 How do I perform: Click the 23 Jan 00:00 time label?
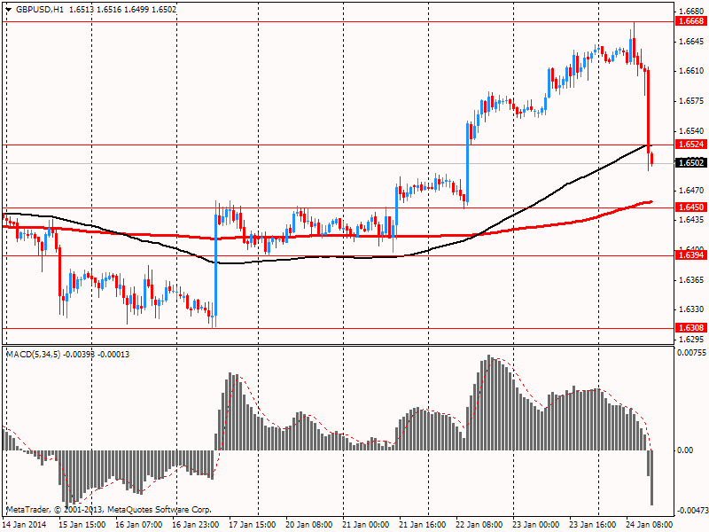[x=536, y=525]
